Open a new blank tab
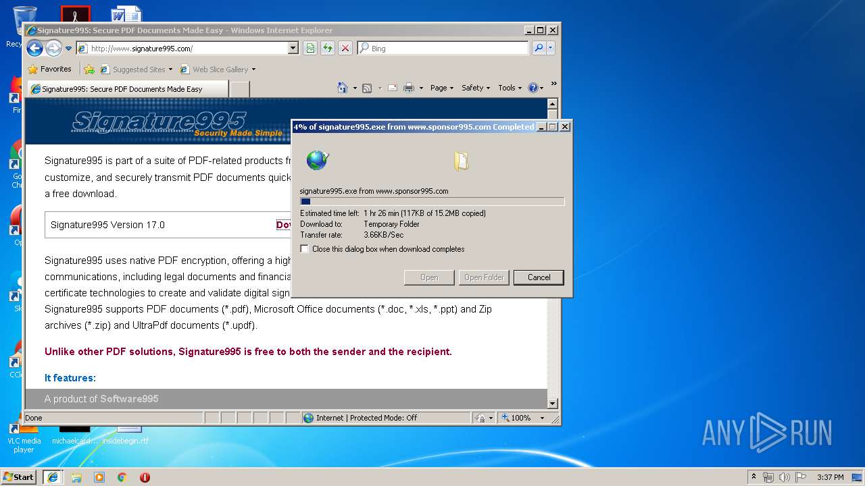865x486 pixels. click(240, 88)
